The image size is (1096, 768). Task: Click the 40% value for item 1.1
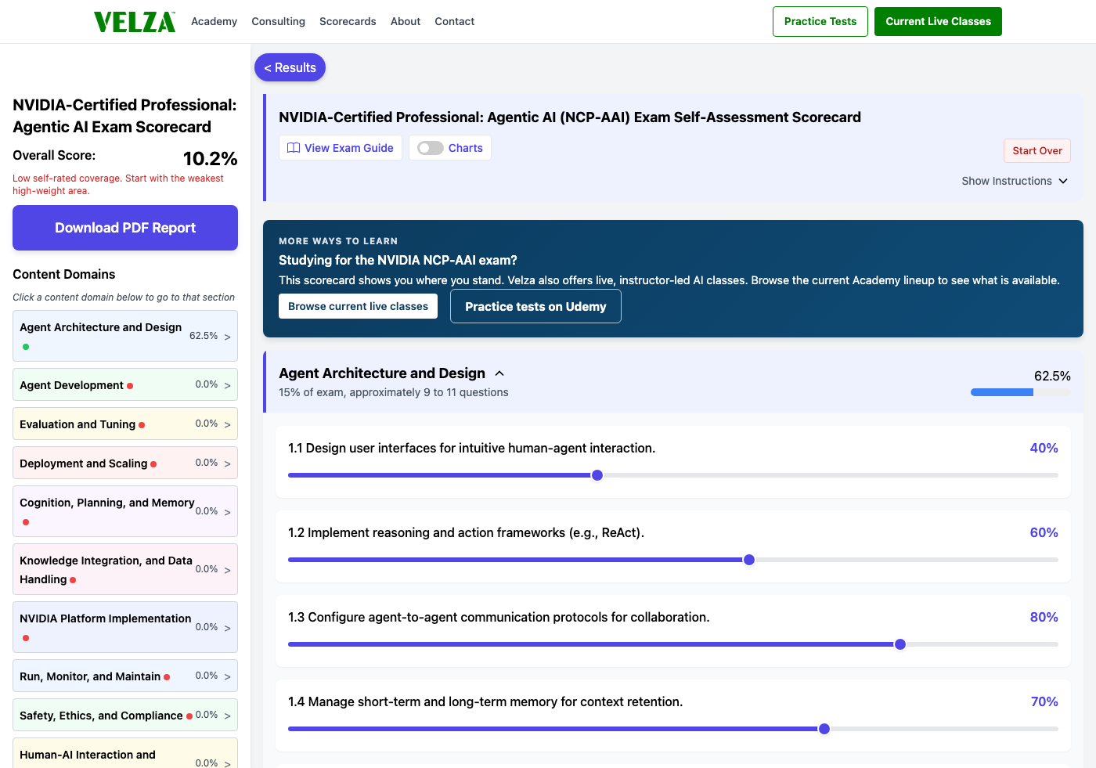pyautogui.click(x=1044, y=448)
